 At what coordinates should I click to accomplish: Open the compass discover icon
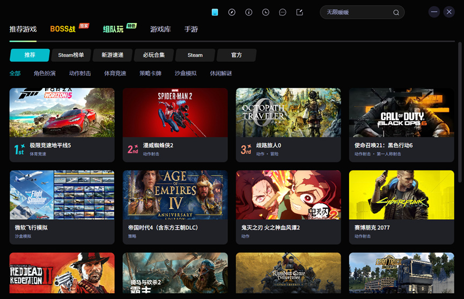[232, 12]
